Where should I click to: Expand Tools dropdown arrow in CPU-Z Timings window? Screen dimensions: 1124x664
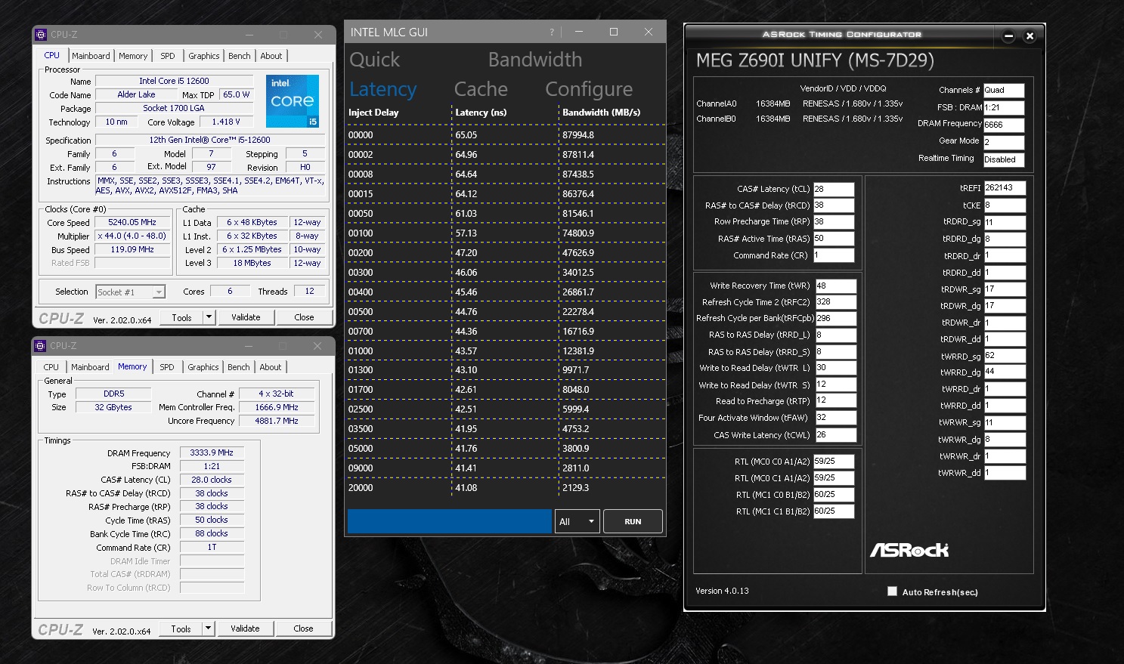(209, 628)
